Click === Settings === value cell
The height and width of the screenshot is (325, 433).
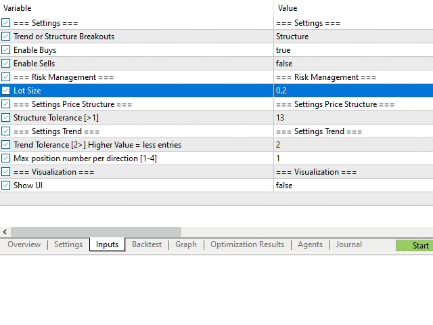pyautogui.click(x=353, y=22)
